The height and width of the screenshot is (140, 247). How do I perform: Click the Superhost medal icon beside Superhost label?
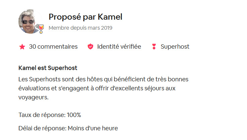coord(154,47)
